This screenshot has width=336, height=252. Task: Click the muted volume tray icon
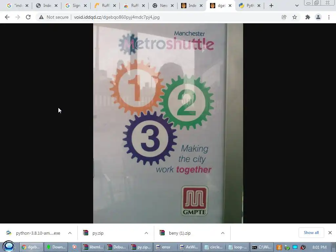[x=303, y=247]
